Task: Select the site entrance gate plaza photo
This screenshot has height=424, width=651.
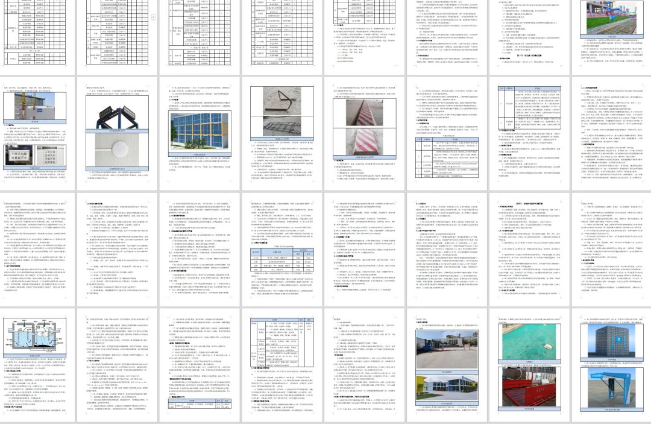Action: (447, 350)
